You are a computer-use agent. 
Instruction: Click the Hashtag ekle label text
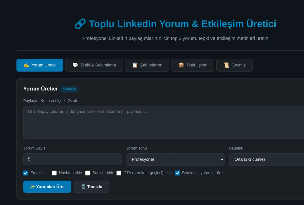tap(70, 173)
